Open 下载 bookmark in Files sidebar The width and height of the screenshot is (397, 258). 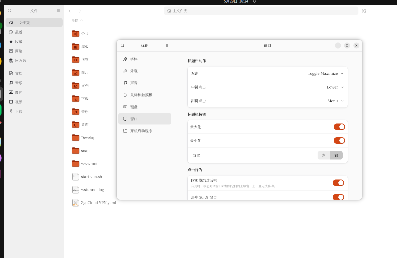34,111
